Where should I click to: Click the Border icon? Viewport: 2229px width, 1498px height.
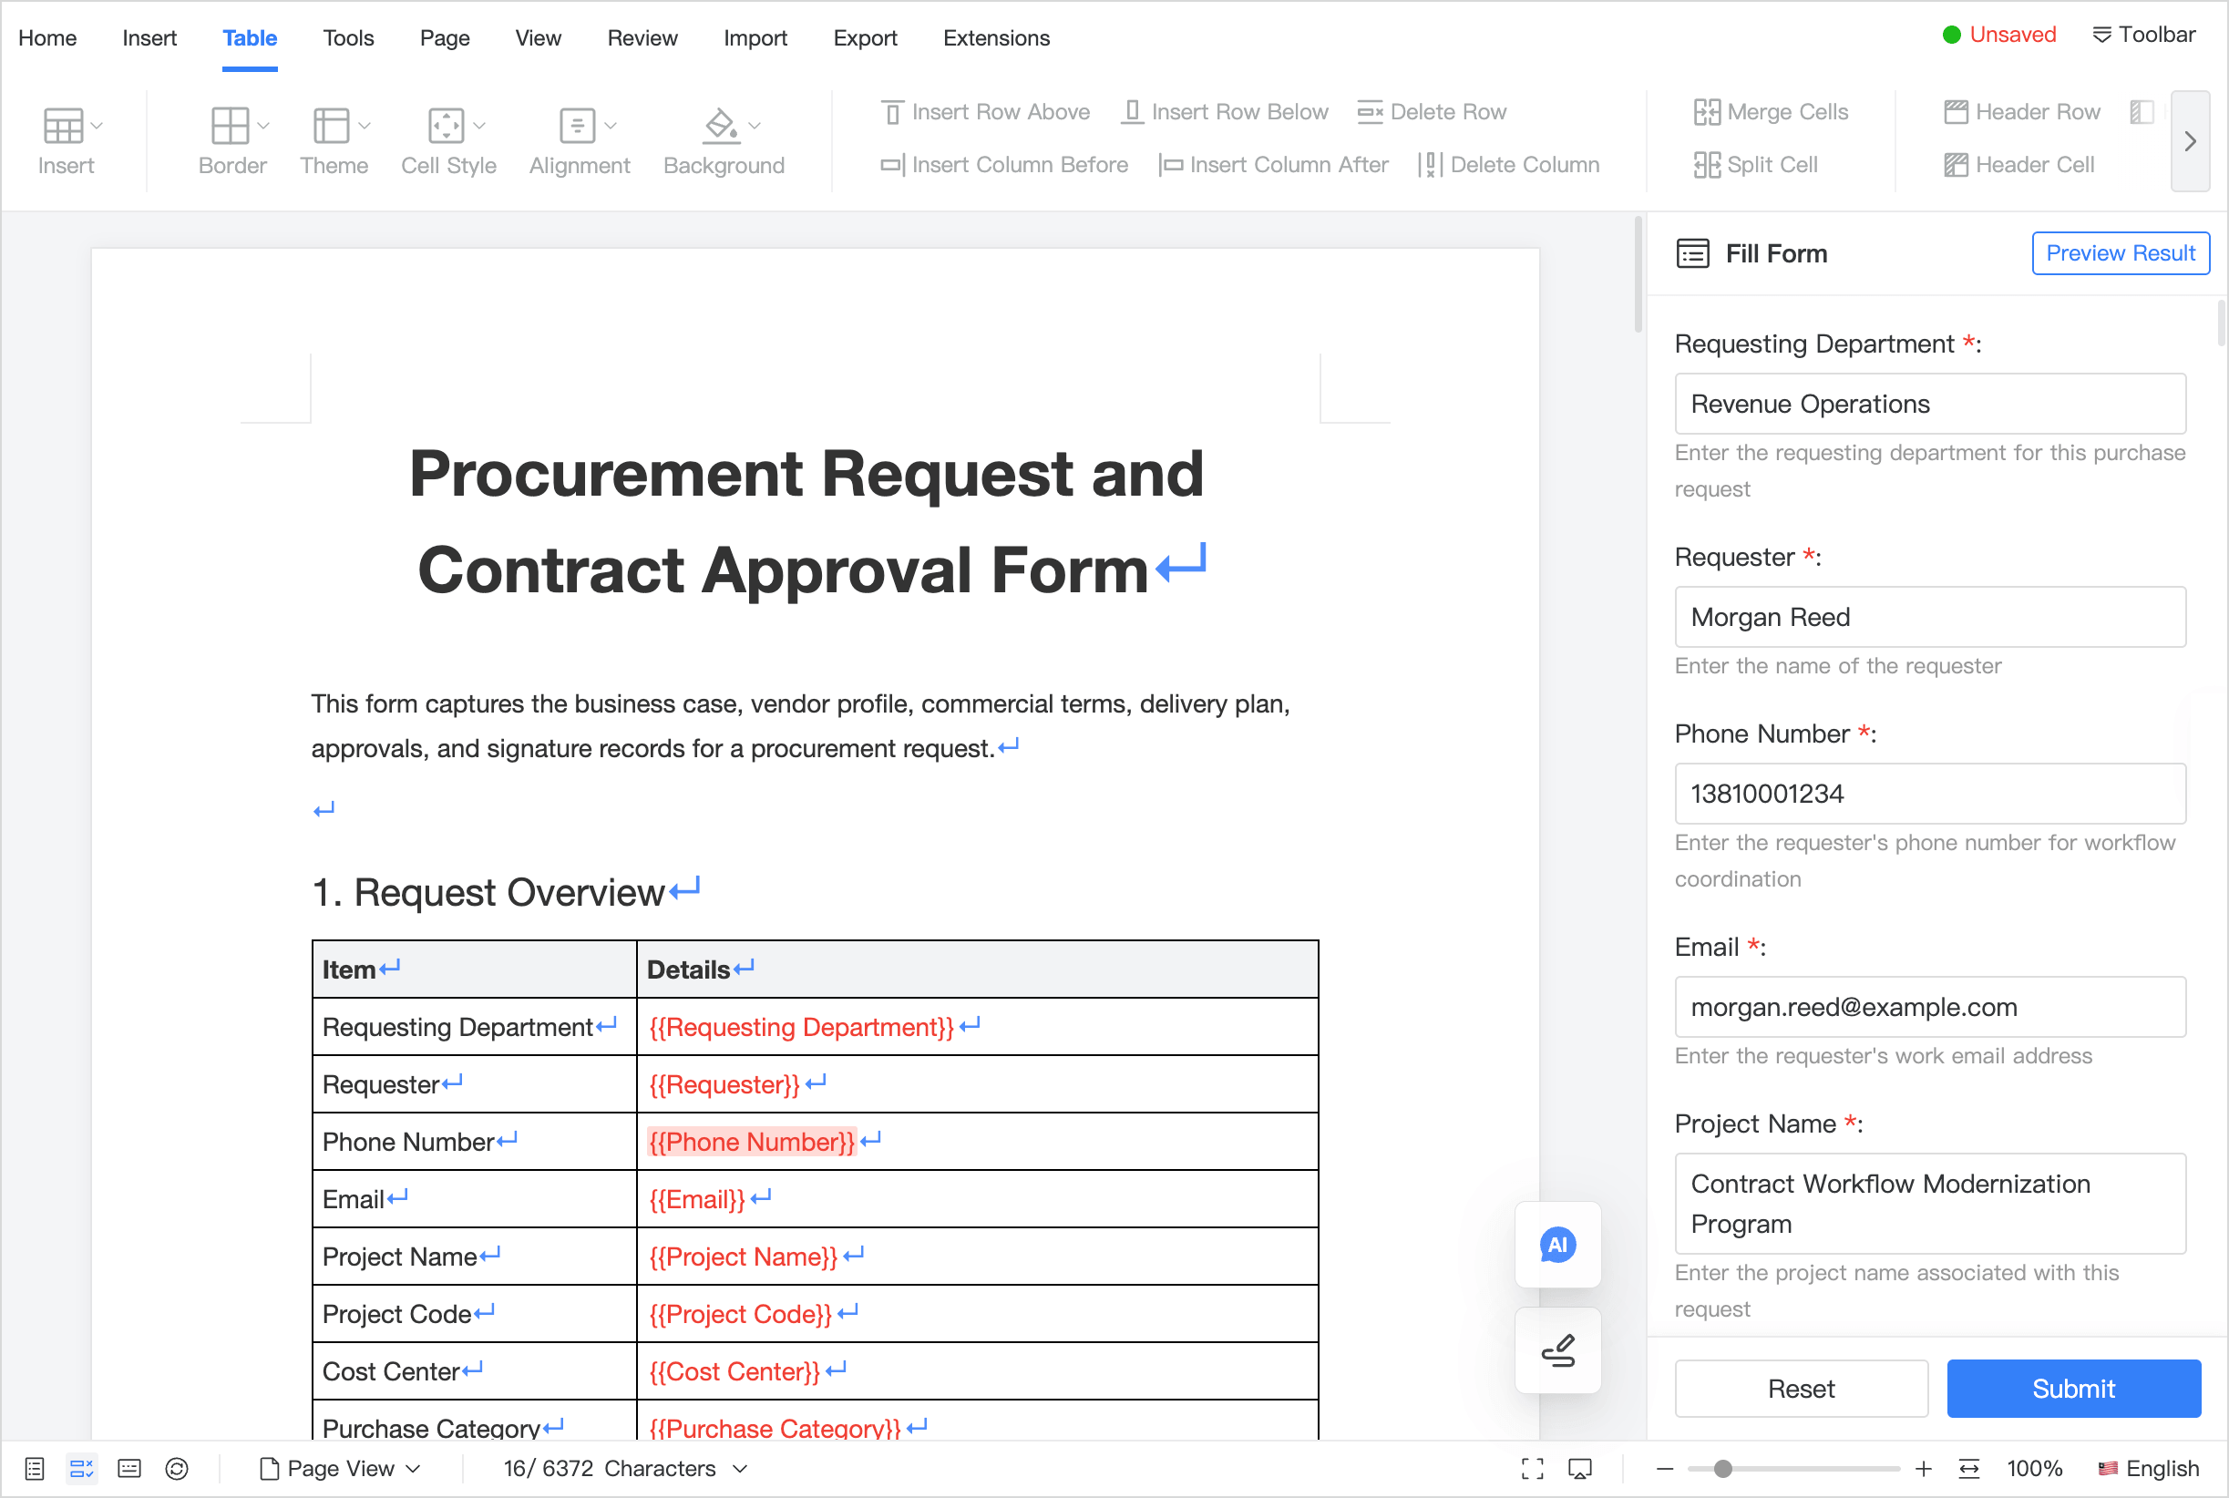[231, 125]
